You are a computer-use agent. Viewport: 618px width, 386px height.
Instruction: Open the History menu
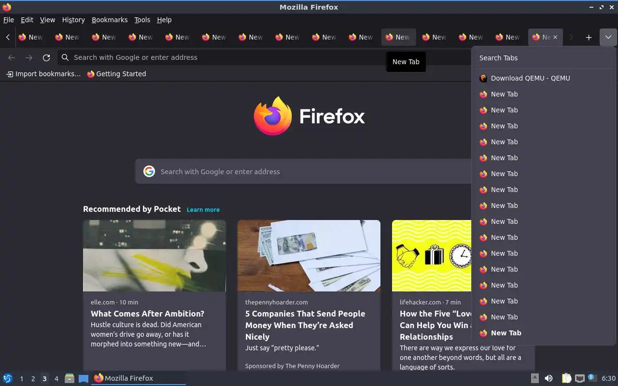tap(73, 20)
